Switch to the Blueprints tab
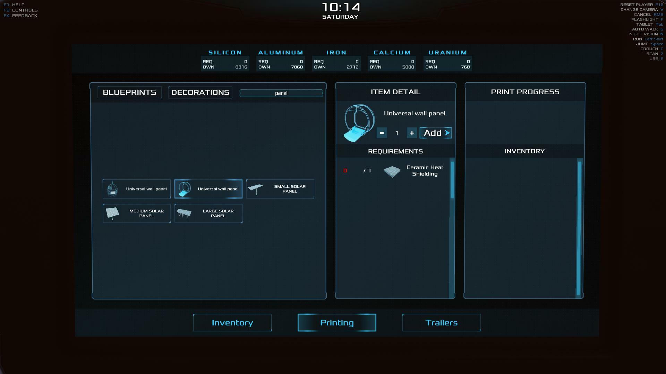Screen dimensions: 666x374 (129, 92)
